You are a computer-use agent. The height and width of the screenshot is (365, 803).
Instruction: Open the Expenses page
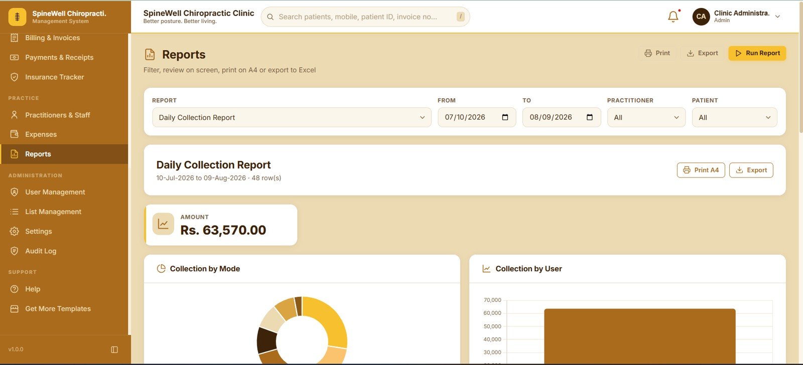[64, 134]
